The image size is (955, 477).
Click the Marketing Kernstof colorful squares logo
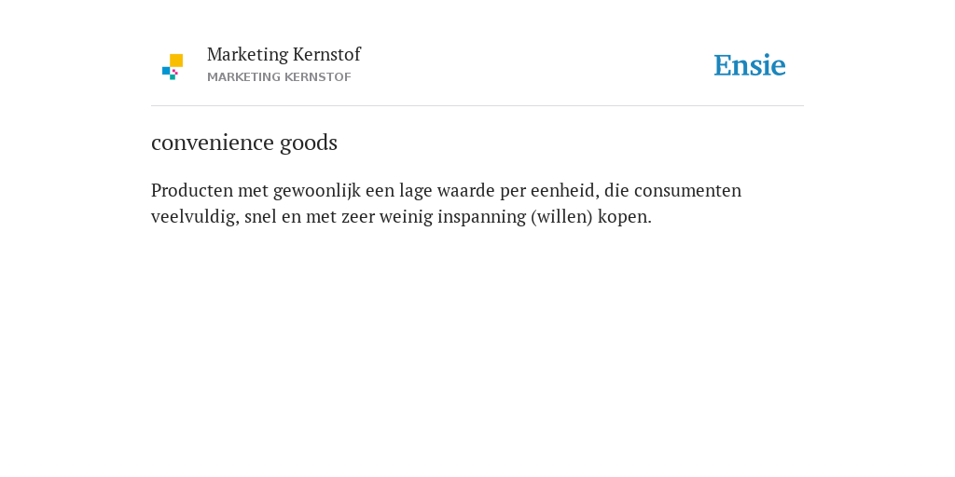[x=173, y=67]
